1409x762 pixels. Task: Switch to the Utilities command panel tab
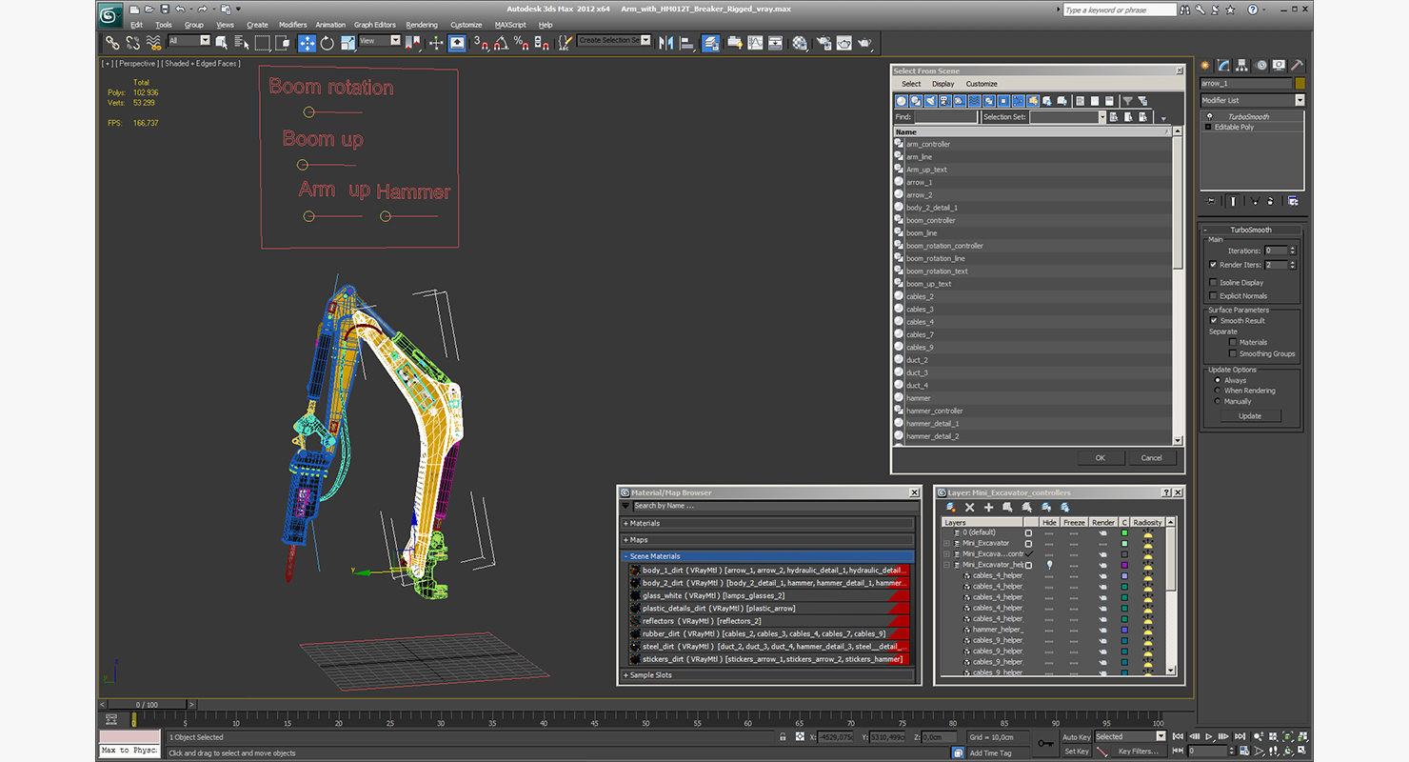point(1297,66)
